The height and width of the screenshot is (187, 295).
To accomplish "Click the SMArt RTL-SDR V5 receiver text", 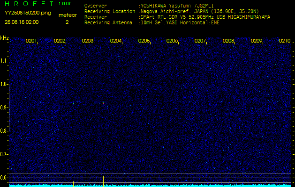I will pyautogui.click(x=205, y=17).
